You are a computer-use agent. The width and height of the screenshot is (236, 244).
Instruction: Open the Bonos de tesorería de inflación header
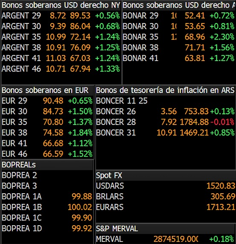click(165, 90)
